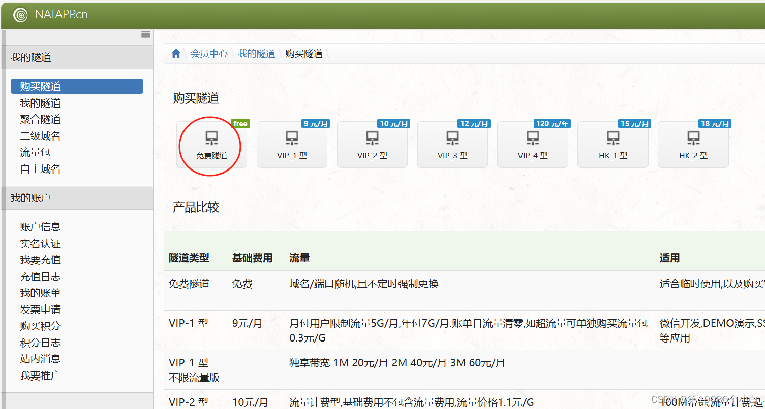765x409 pixels.
Task: Click the 9 元/月 price tag
Action: 315,123
